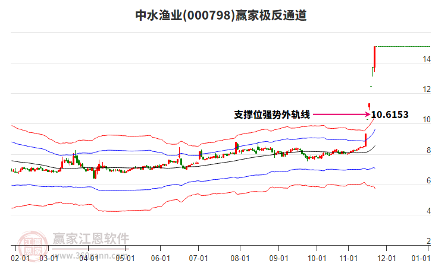Select the 10-01 date axis label
The width and height of the screenshot is (432, 267).
(317, 259)
